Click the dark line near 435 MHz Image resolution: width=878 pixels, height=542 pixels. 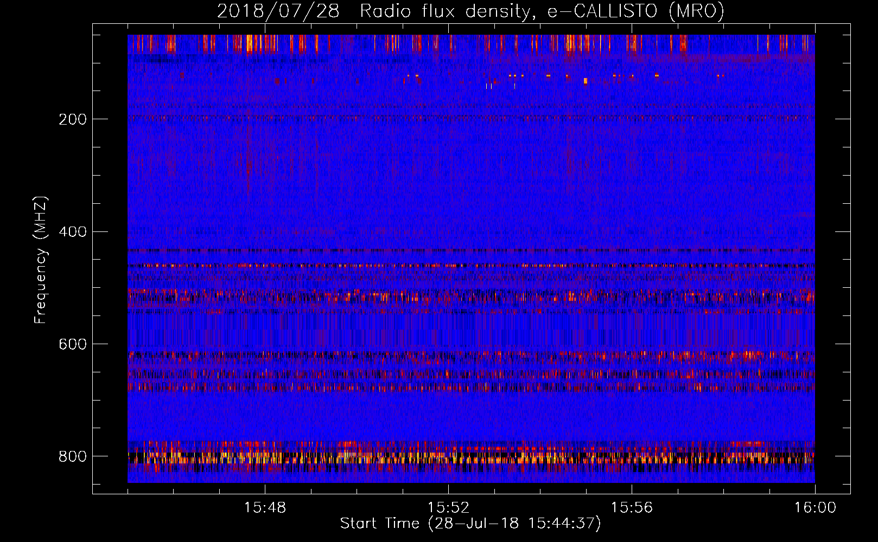471,250
